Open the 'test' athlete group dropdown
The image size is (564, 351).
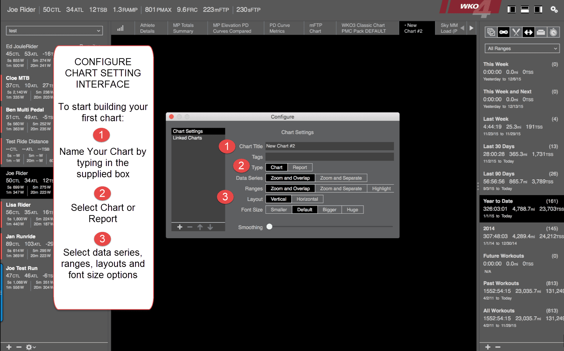click(54, 30)
